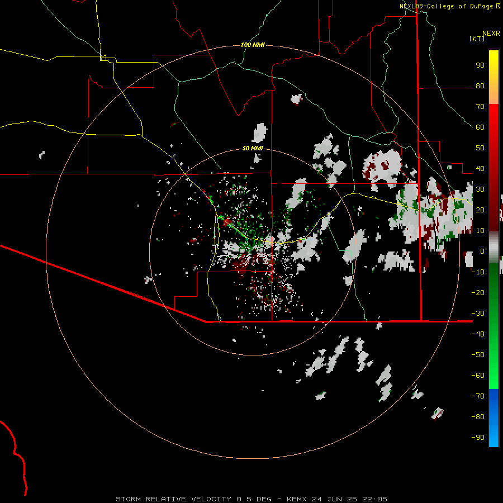Click the 90 value on velocity scale

(x=480, y=65)
